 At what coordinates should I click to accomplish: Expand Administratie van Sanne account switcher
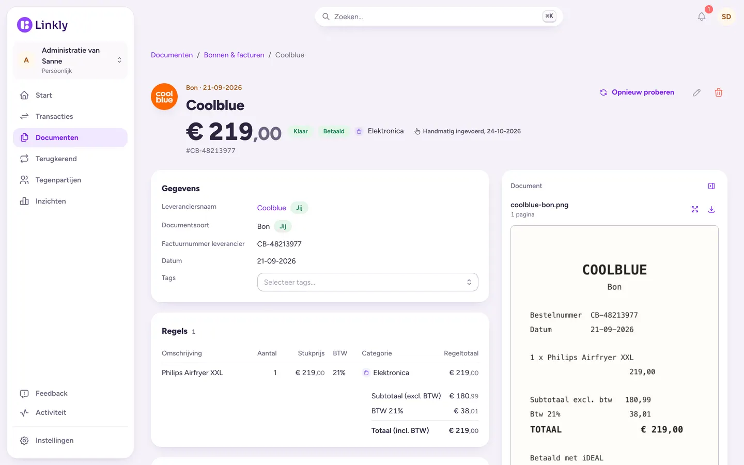(70, 60)
